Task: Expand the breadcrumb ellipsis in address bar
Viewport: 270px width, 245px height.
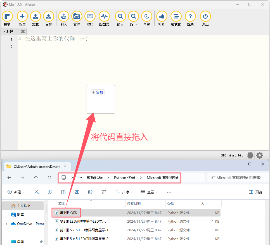Action: coord(80,178)
